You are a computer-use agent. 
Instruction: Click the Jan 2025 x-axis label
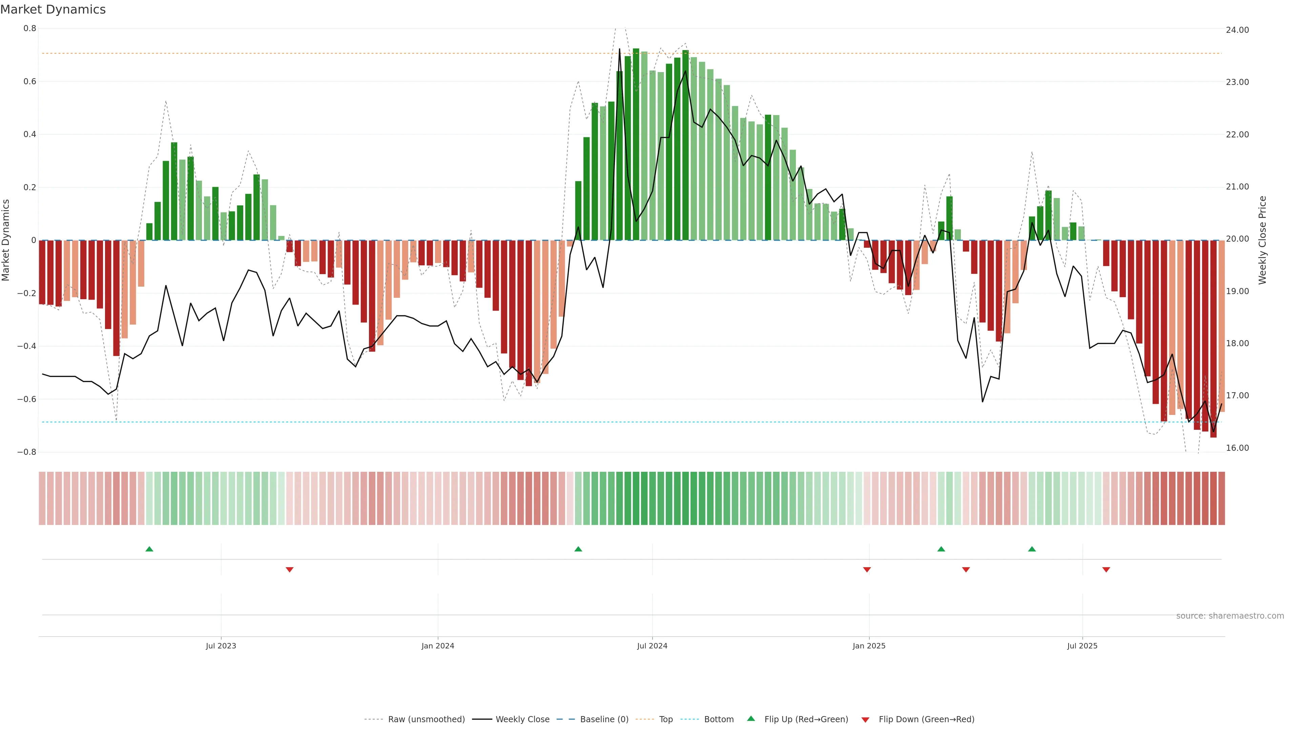[x=869, y=646]
